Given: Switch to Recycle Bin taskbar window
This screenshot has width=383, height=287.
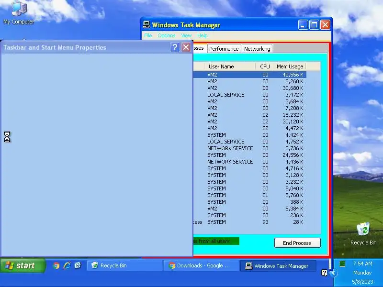Looking at the screenshot, I should click(x=125, y=265).
